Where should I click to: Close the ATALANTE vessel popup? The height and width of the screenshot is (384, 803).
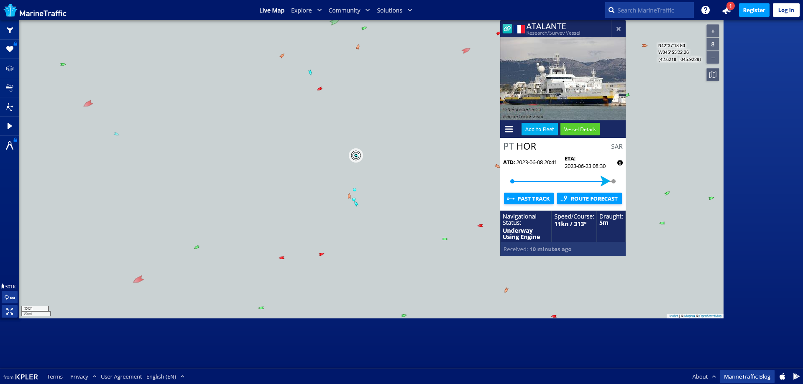point(618,29)
